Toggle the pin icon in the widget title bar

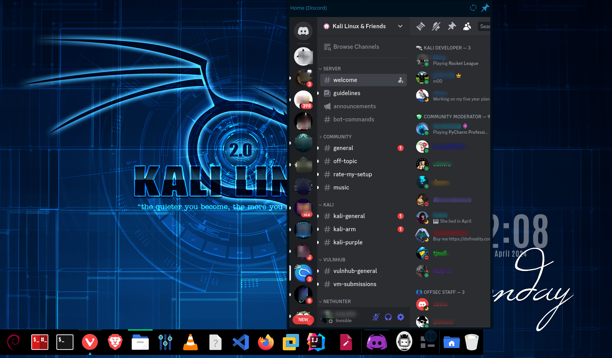[x=485, y=8]
